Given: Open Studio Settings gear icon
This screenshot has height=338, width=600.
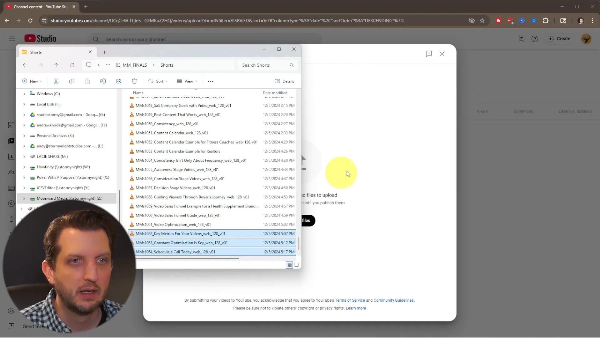Looking at the screenshot, I should point(11,311).
